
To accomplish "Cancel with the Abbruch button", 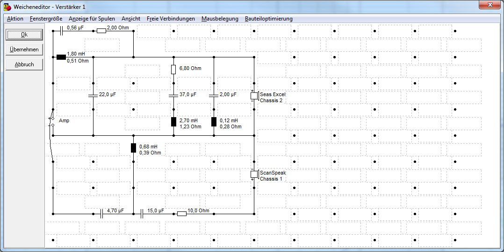I will [24, 64].
